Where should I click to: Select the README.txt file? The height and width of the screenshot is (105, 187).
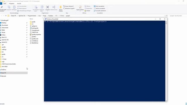(35, 43)
